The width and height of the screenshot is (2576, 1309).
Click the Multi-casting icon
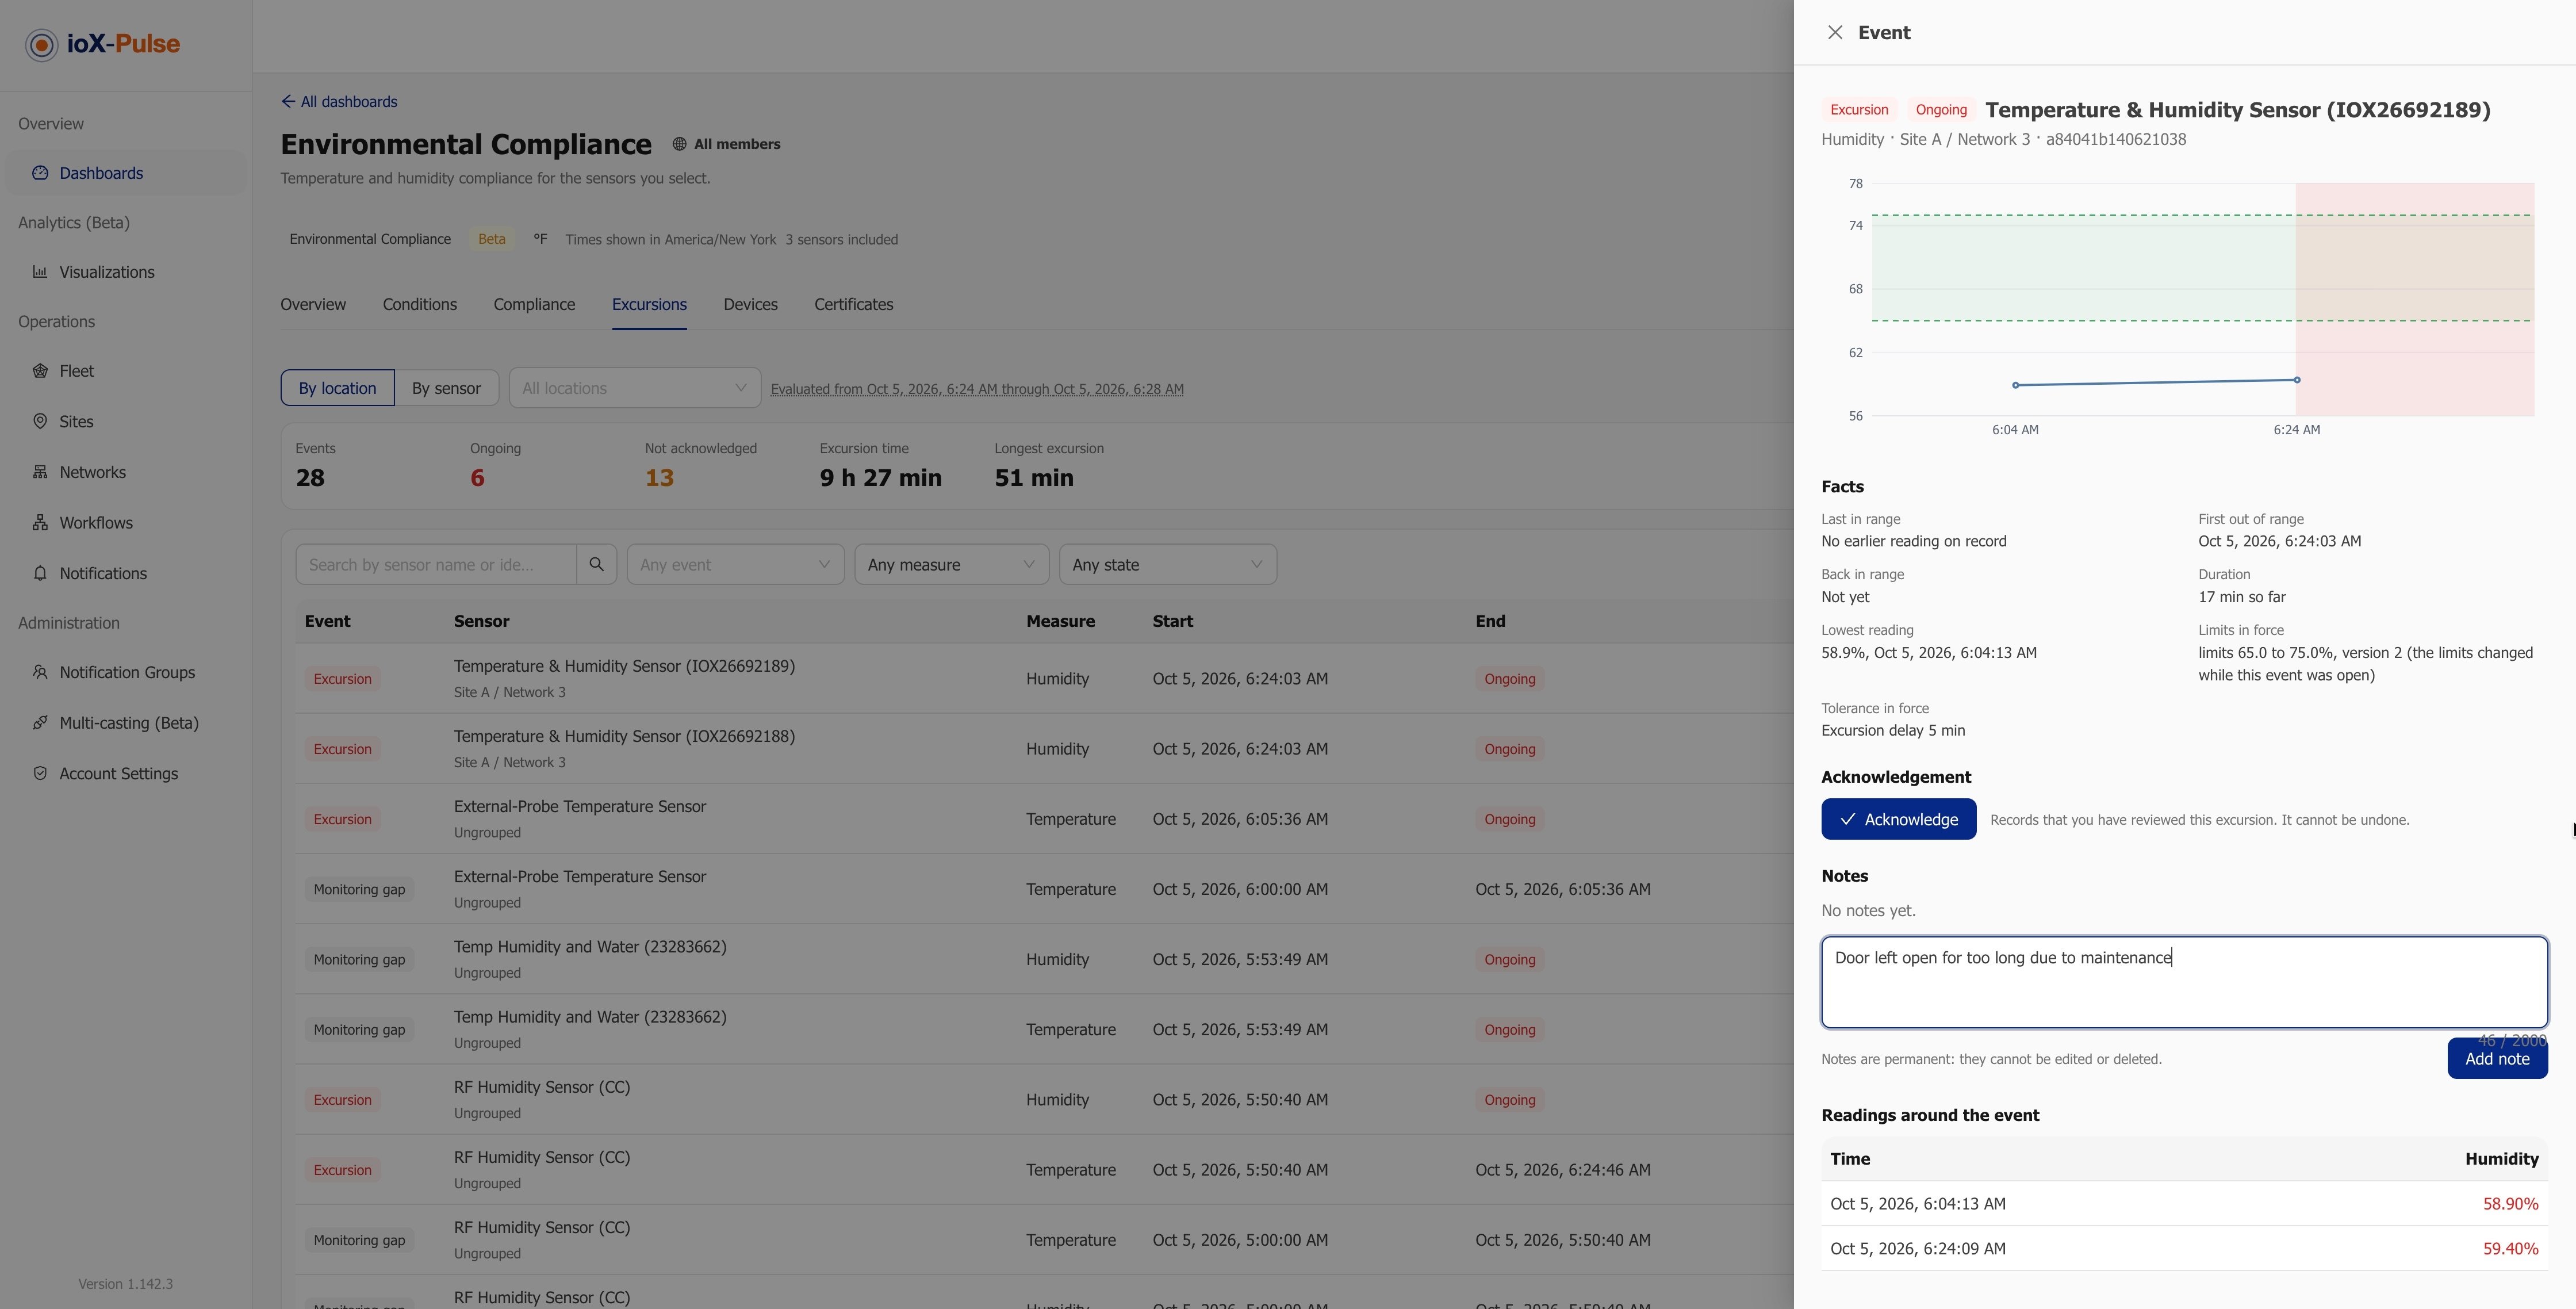point(40,722)
